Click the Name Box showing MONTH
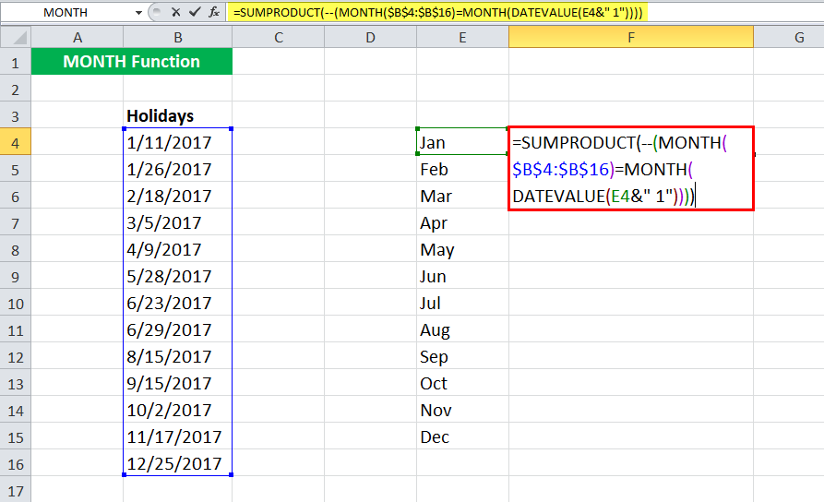This screenshot has width=824, height=502. pos(66,13)
